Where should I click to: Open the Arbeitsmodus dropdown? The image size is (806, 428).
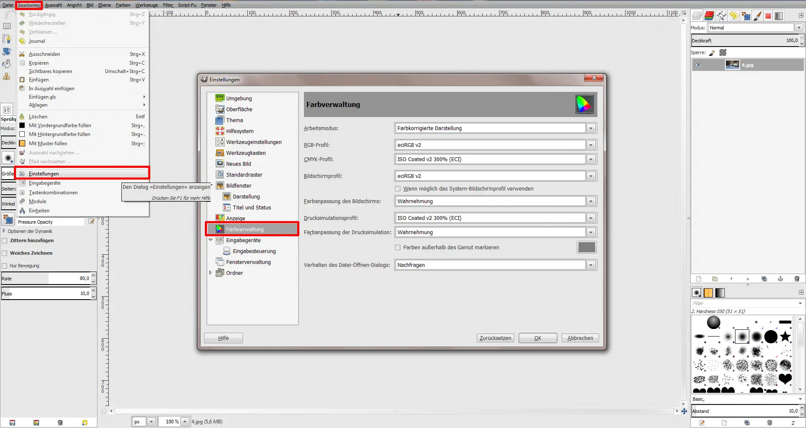pos(591,128)
